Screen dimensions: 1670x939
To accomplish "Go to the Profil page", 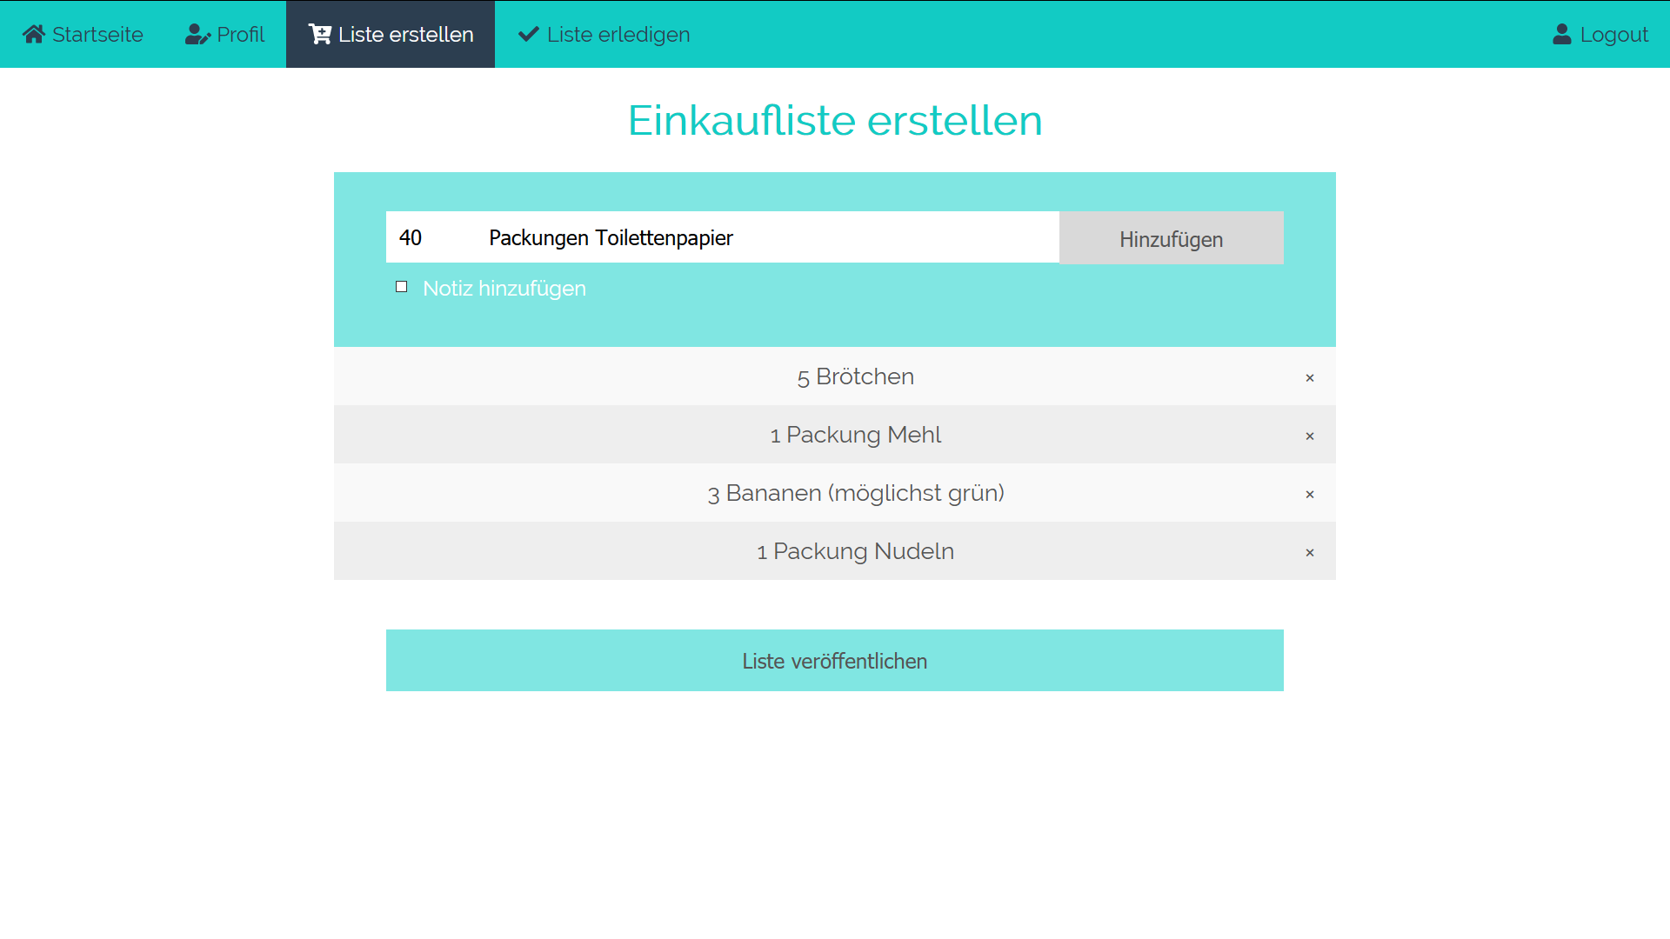I will pyautogui.click(x=240, y=34).
